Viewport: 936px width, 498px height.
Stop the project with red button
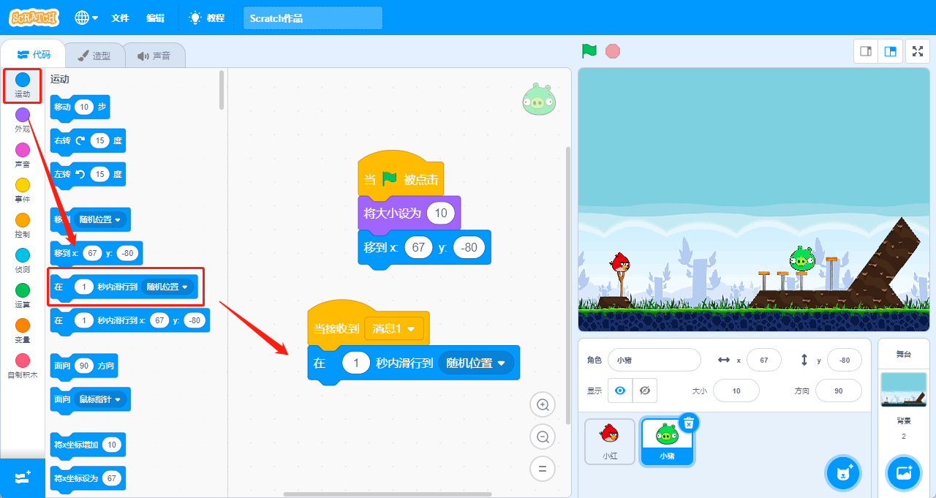[613, 51]
